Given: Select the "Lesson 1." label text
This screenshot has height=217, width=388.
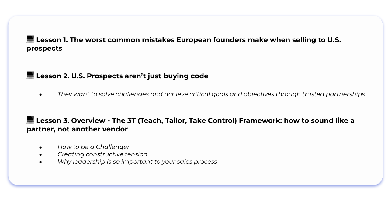Looking at the screenshot, I should 52,40.
